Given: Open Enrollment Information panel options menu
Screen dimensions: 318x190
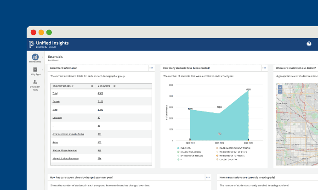Looking at the screenshot, I should coord(151,68).
